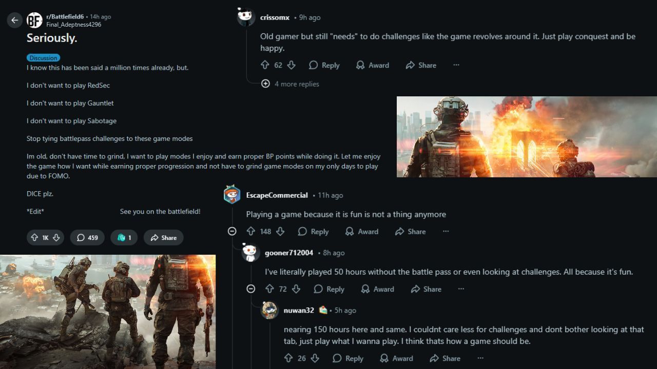Screen dimensions: 657x369
Task: Collapse gooner712004's comment thread
Action: 250,289
